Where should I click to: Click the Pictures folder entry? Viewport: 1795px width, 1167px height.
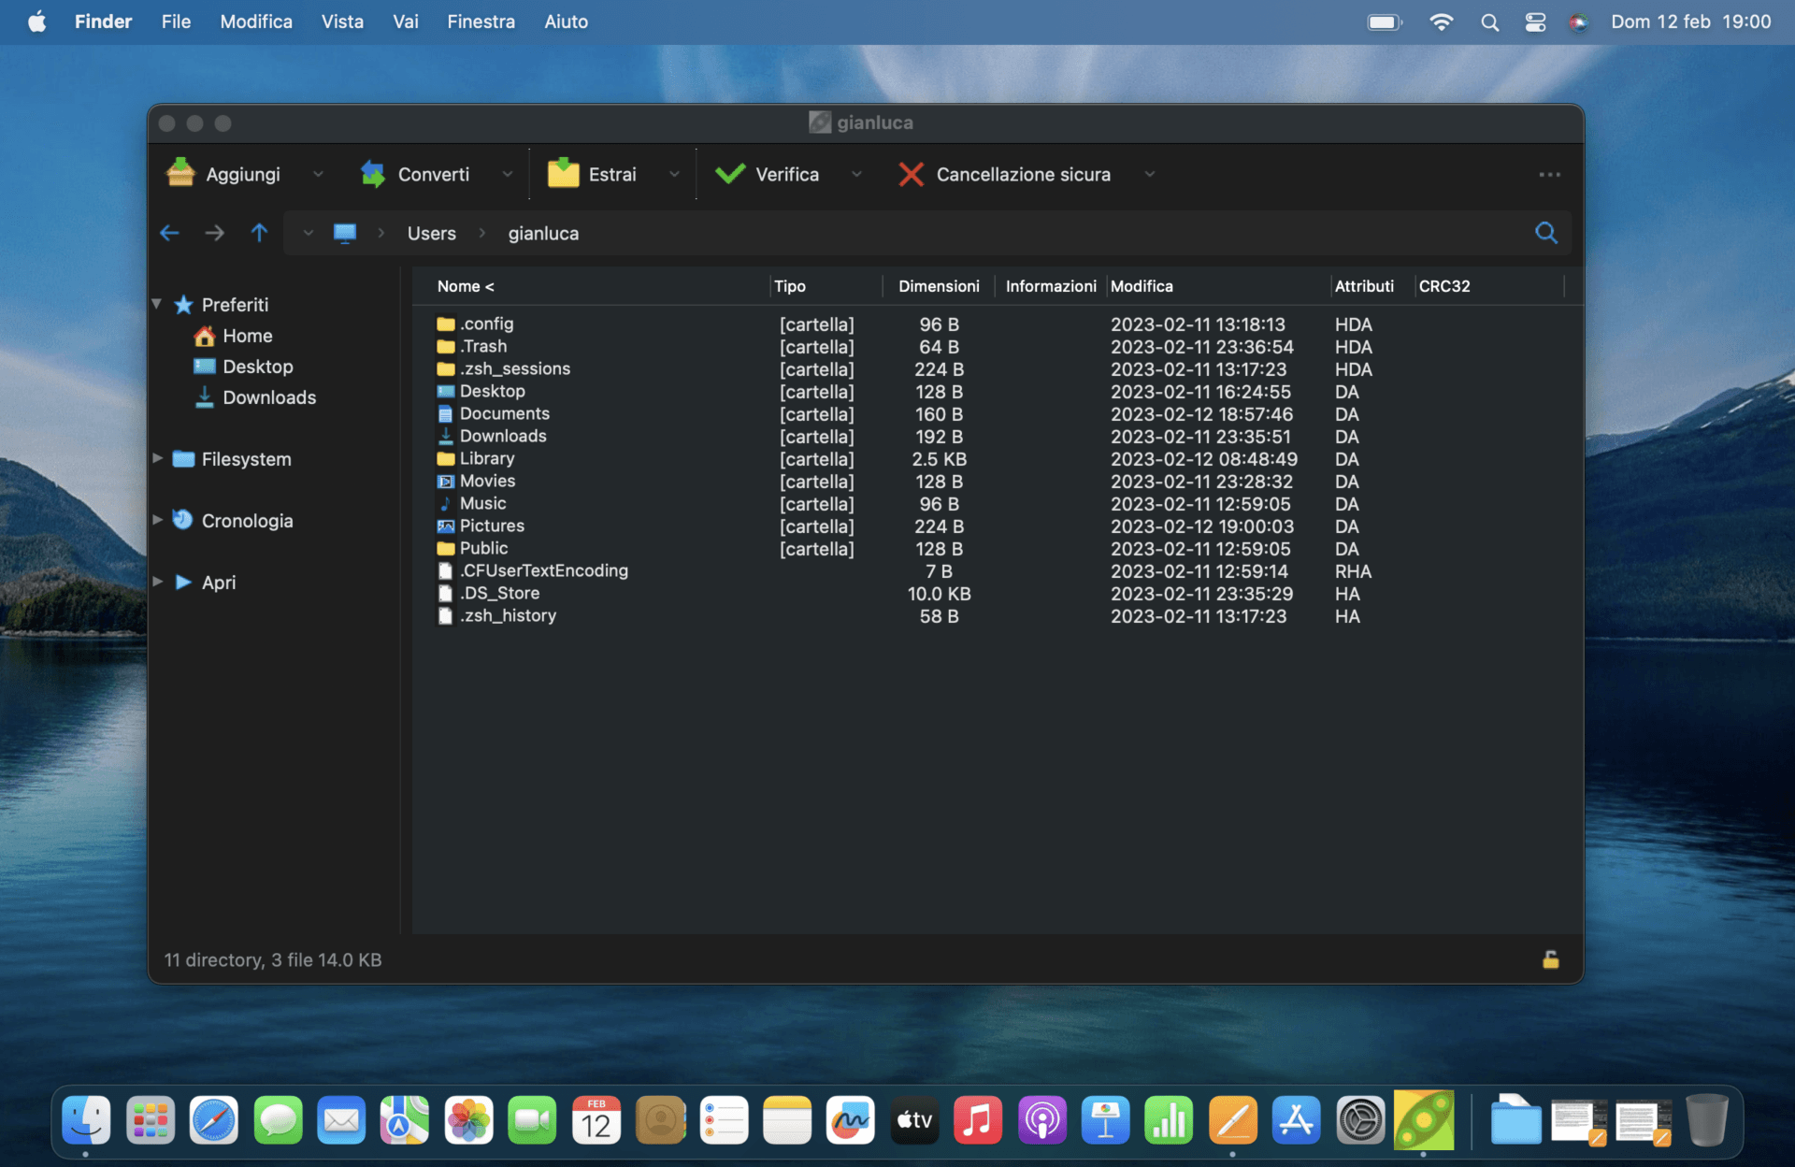click(491, 525)
